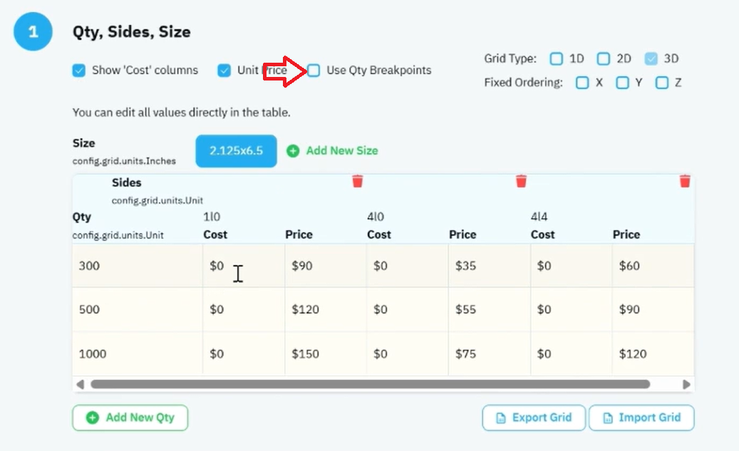Click the left scroll arrow under the table
This screenshot has width=739, height=451.
(x=80, y=385)
